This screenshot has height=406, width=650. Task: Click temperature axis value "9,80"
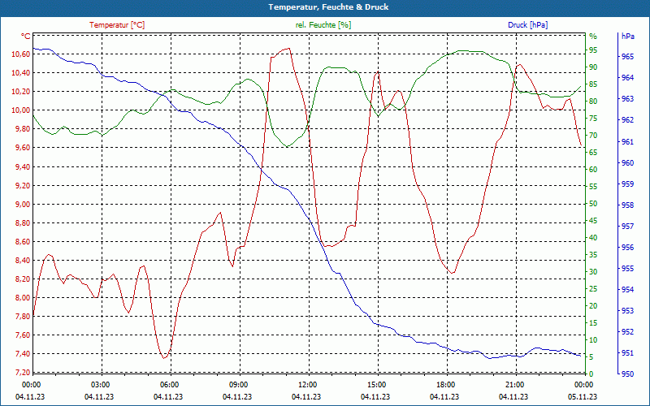tap(23, 129)
